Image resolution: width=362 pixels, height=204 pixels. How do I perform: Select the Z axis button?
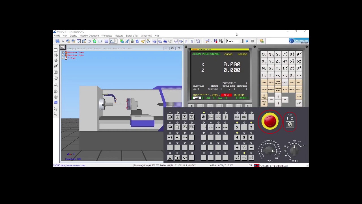pos(251,127)
